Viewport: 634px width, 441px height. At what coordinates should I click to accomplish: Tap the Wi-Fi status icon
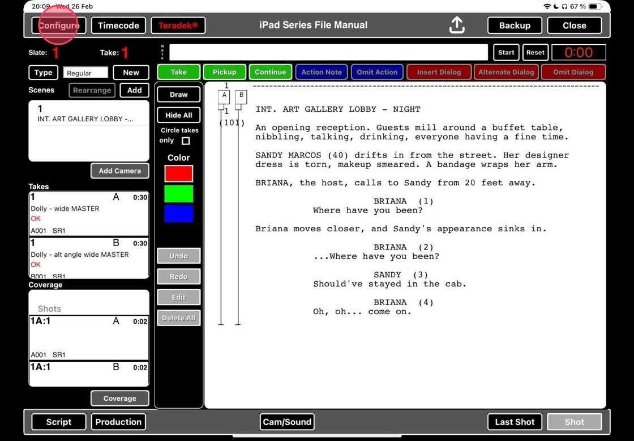(x=547, y=6)
